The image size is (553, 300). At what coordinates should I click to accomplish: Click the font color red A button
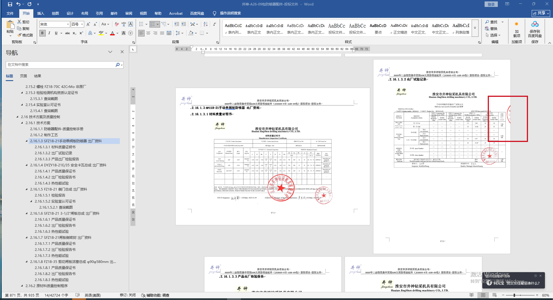[x=112, y=33]
